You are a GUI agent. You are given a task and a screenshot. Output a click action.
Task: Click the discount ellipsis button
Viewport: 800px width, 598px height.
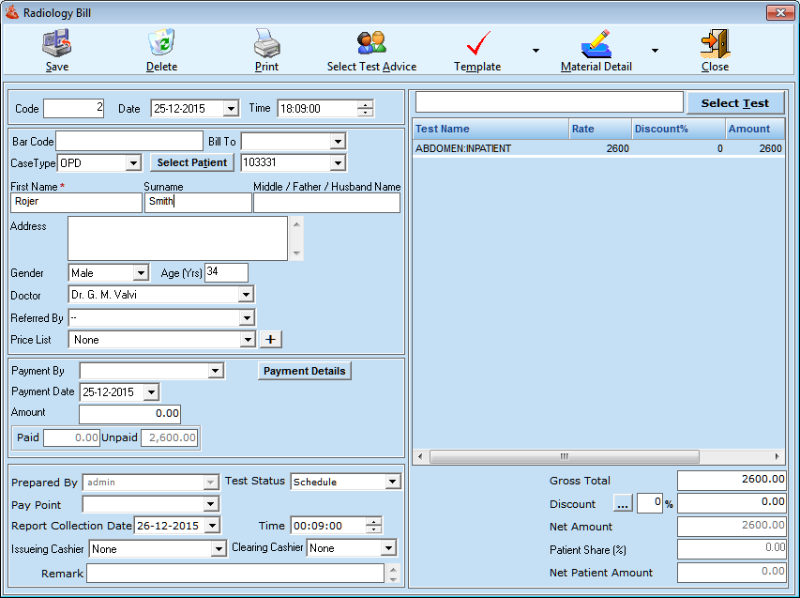click(x=624, y=504)
